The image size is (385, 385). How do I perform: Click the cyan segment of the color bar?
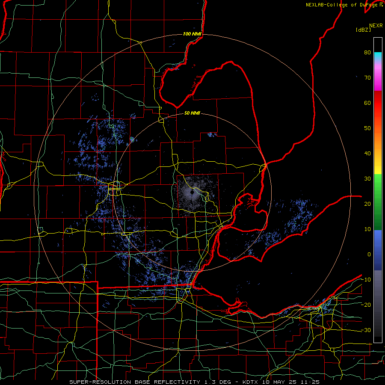(378, 56)
